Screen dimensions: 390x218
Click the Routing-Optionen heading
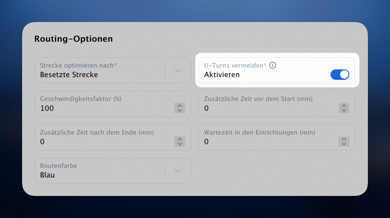coord(73,39)
